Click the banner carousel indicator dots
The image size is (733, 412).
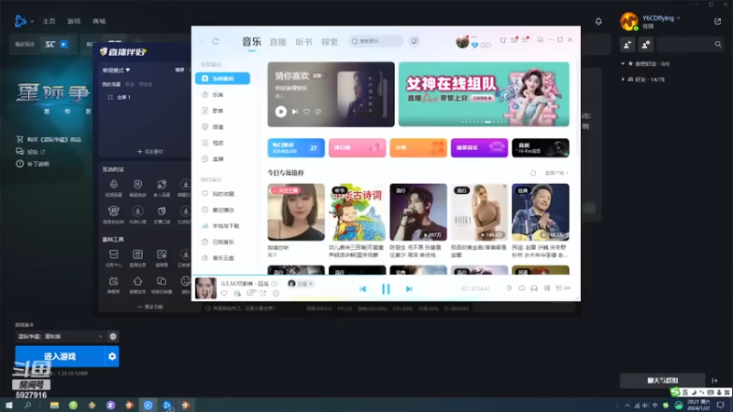(x=484, y=122)
